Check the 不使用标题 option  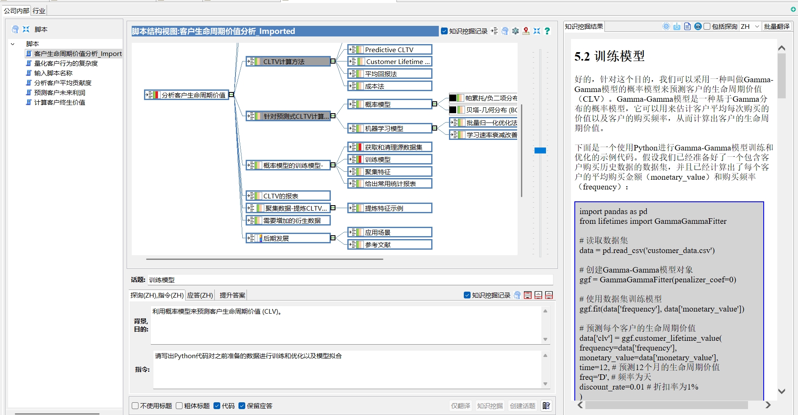pos(136,406)
